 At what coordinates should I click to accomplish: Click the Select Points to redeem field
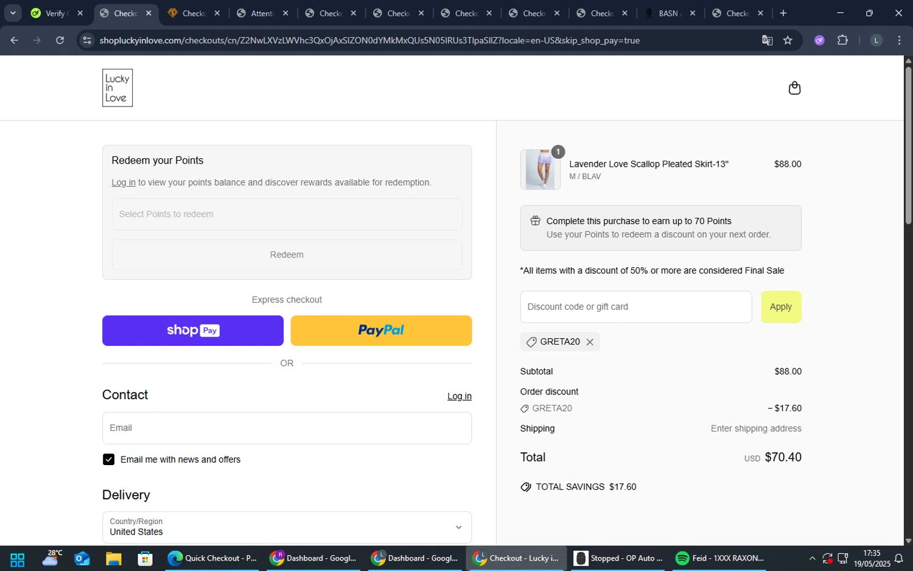[287, 214]
